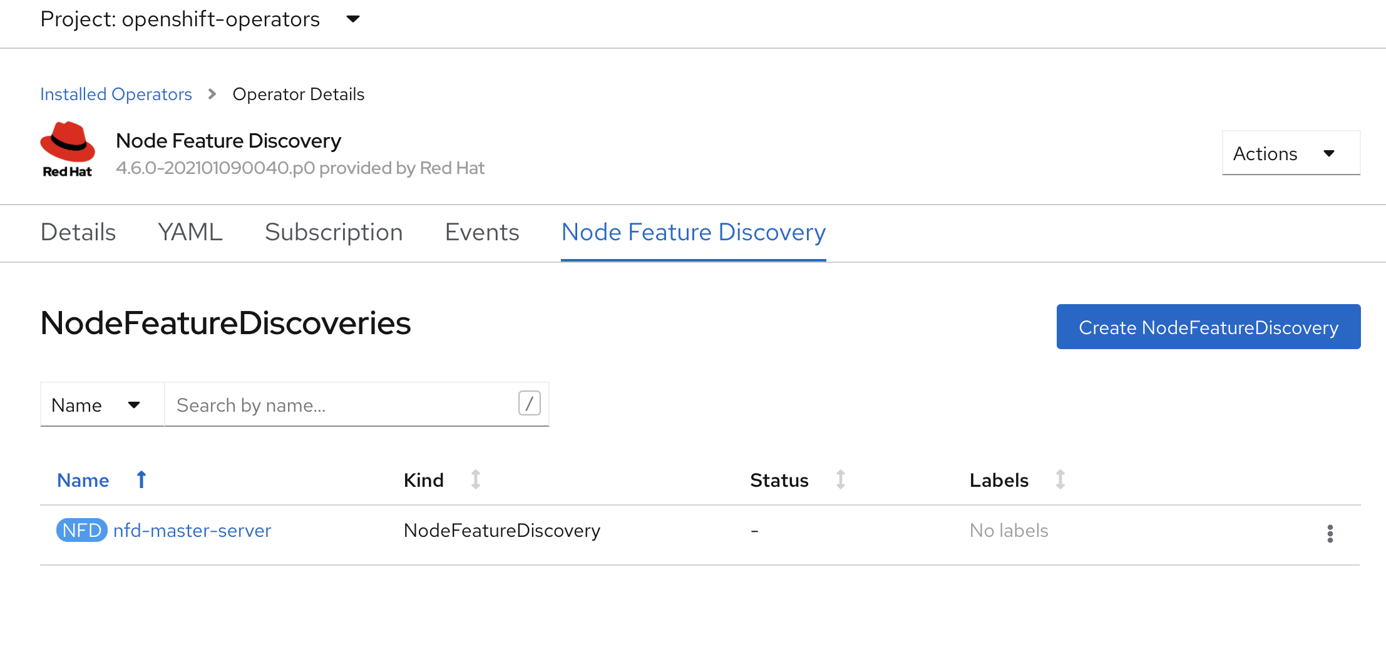Viewport: 1386px width, 647px height.
Task: Switch to the YAML tab
Action: point(190,232)
